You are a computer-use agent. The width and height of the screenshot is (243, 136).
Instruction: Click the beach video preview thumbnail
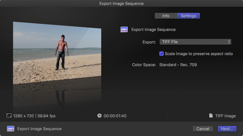[x=57, y=53]
